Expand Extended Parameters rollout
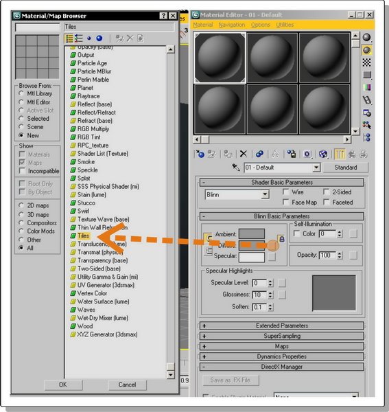389x412 pixels. [282, 325]
